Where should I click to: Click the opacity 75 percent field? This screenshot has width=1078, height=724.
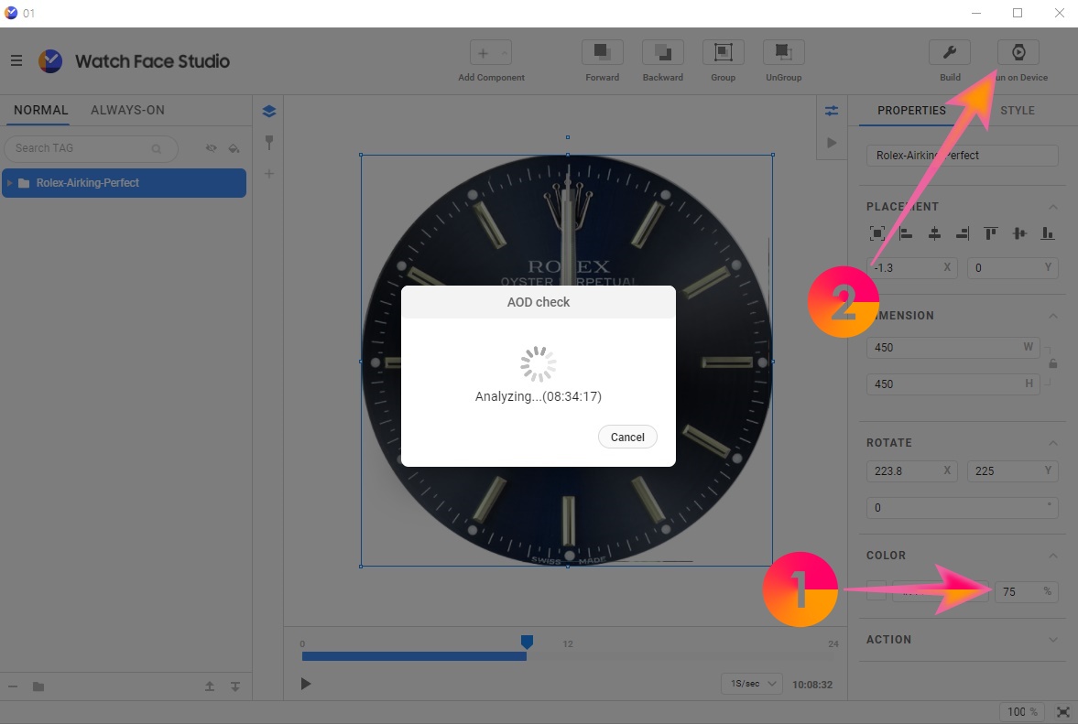pos(1027,591)
